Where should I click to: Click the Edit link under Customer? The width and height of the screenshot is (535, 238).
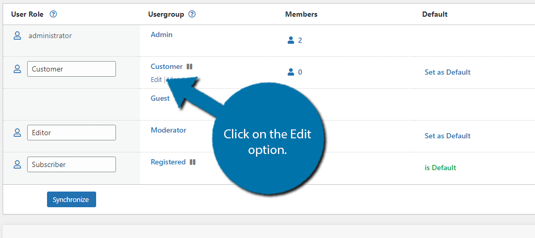(156, 80)
